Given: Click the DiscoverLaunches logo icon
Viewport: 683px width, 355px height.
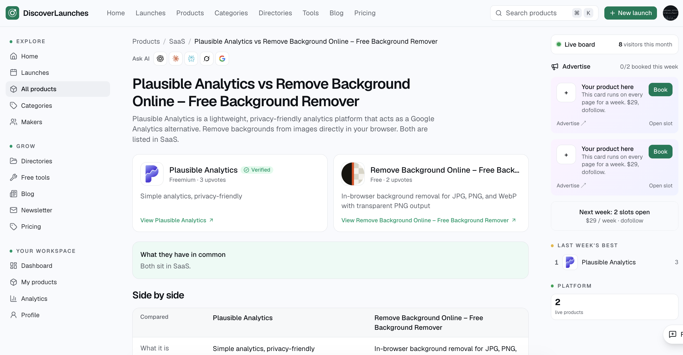Looking at the screenshot, I should [12, 13].
